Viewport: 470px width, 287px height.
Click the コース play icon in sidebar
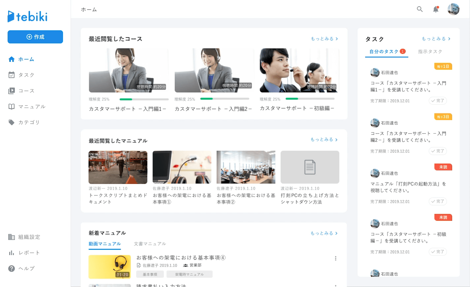point(12,91)
